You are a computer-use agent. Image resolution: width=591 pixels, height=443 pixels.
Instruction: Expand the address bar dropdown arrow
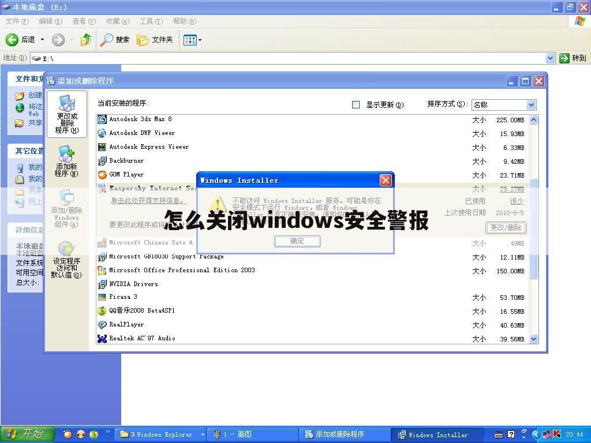(x=551, y=58)
